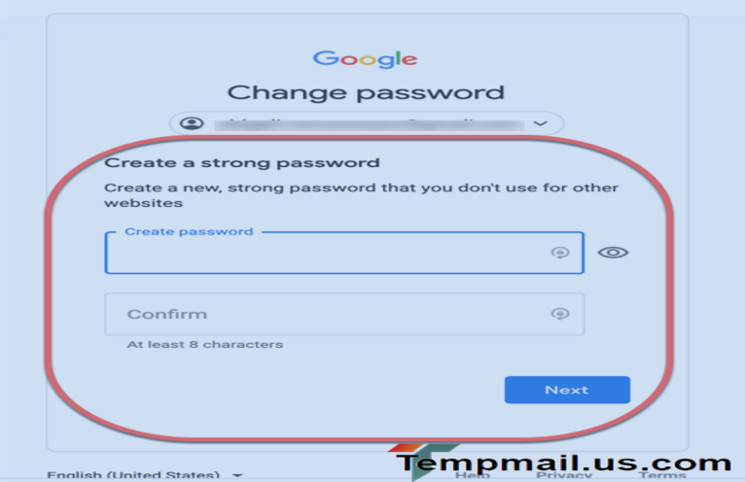Open the Help link
The image size is (745, 482).
click(x=473, y=475)
